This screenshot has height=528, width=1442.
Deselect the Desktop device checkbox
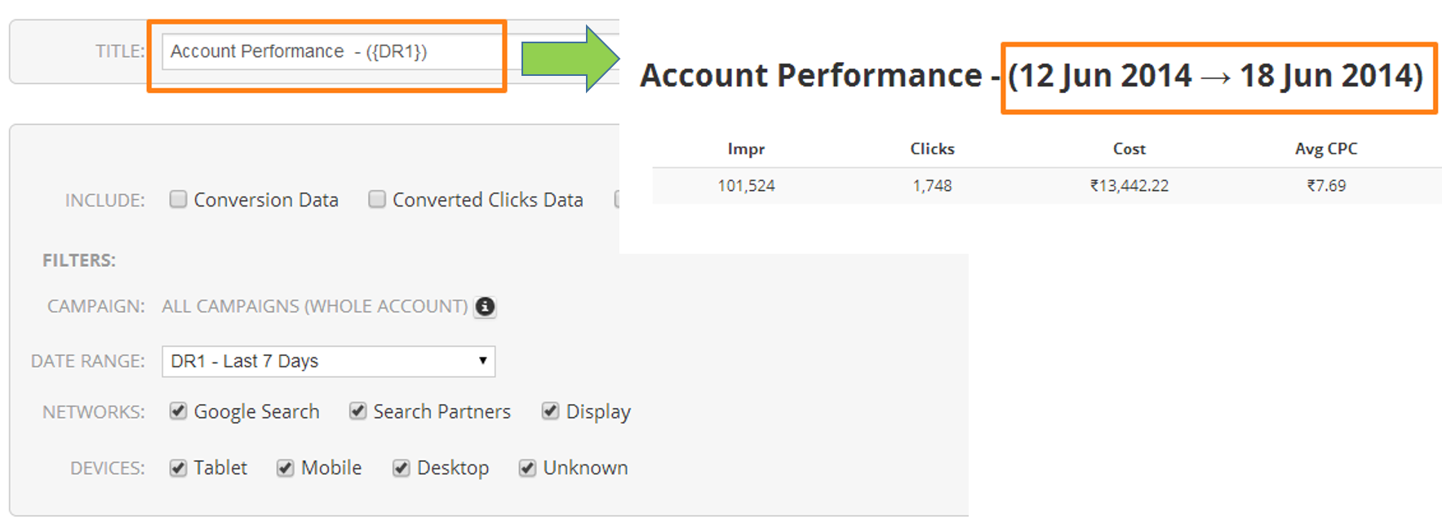pyautogui.click(x=401, y=468)
